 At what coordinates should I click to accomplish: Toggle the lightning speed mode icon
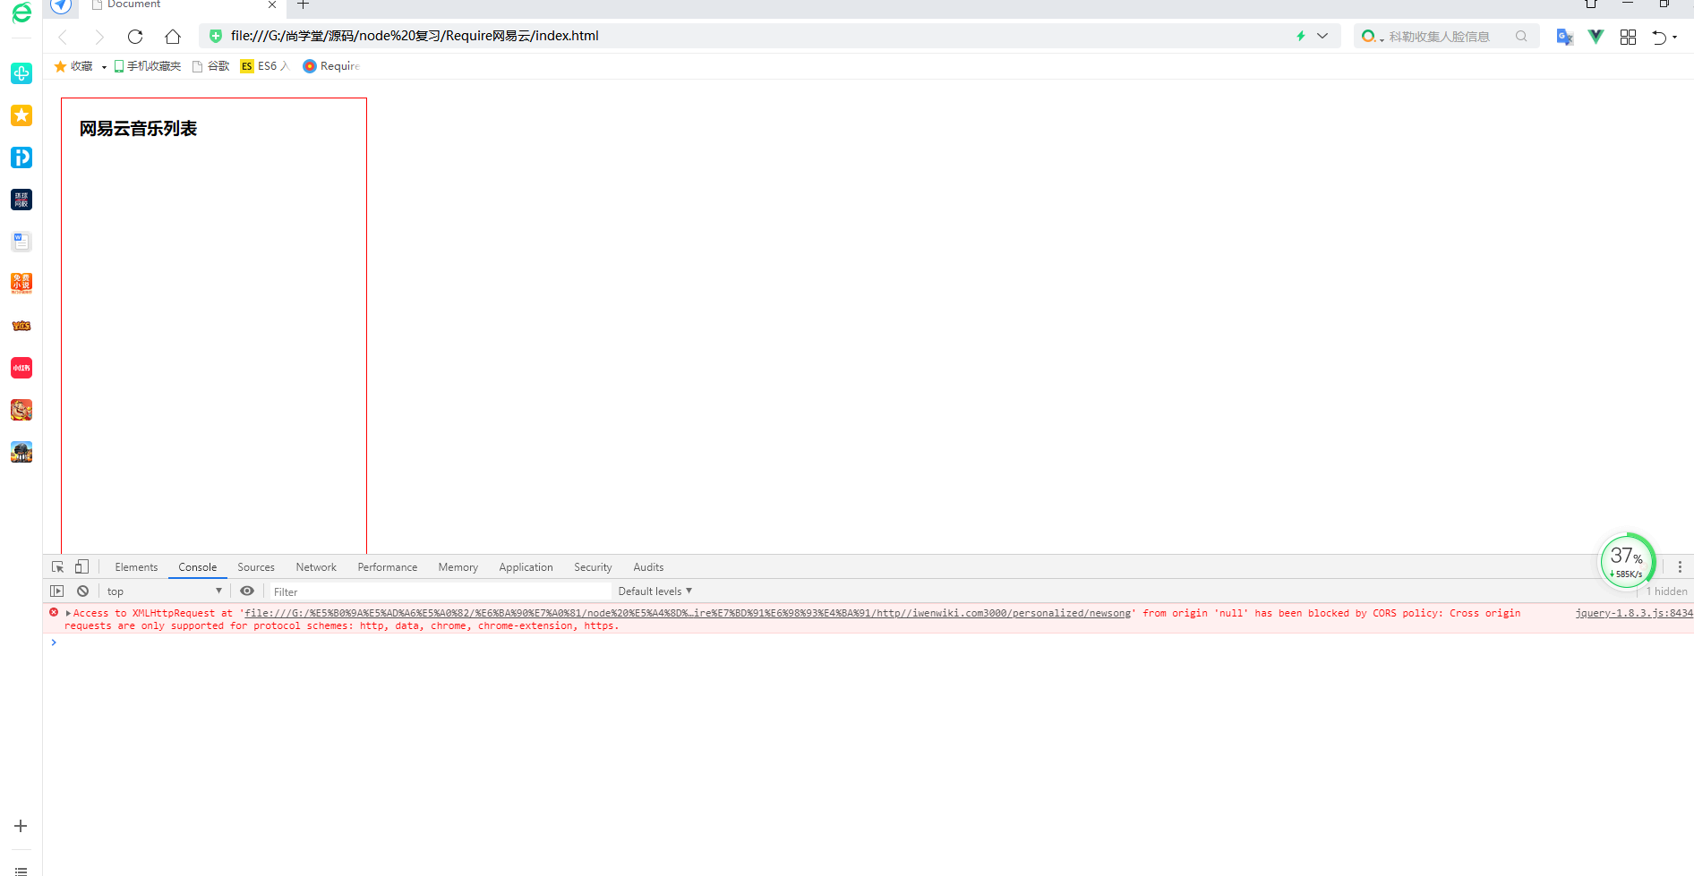(x=1301, y=36)
